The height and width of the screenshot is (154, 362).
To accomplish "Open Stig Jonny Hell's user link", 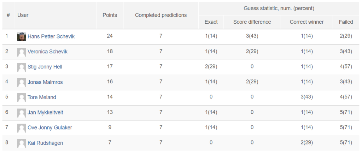I will pos(45,67).
